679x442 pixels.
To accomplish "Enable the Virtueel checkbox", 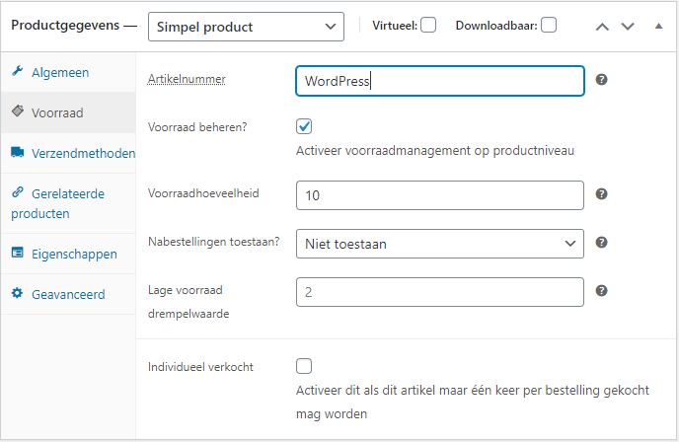I will (428, 25).
